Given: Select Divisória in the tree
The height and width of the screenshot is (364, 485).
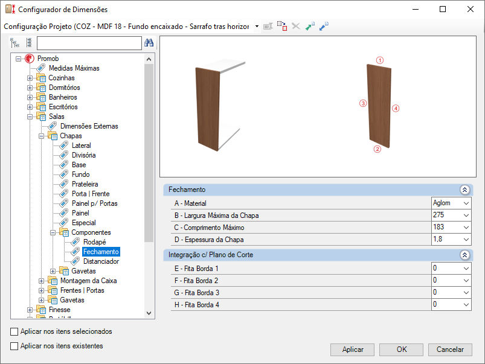Looking at the screenshot, I should 83,155.
